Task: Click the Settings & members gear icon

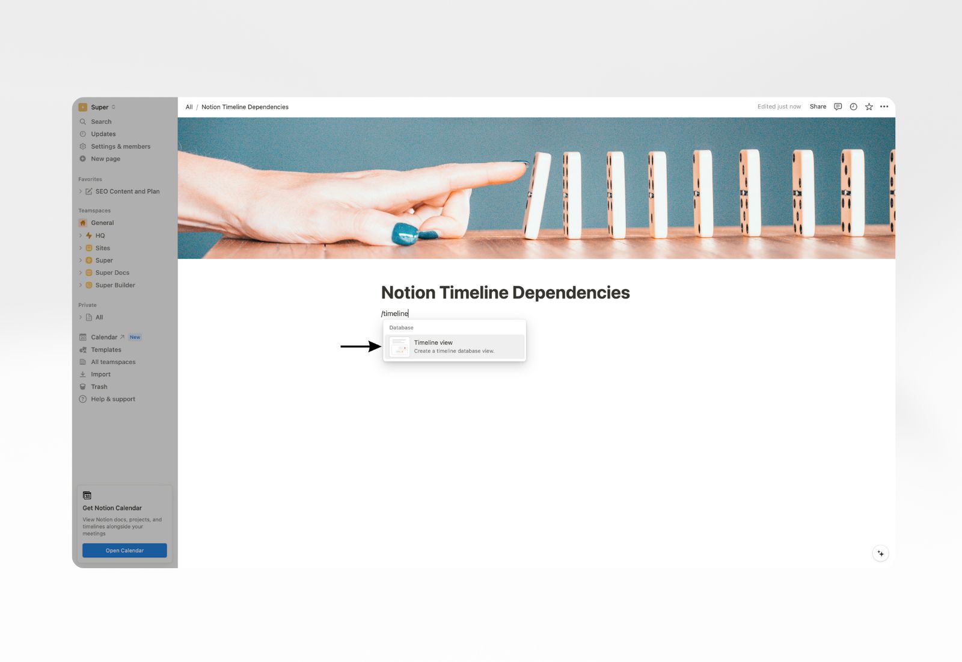Action: coord(83,146)
